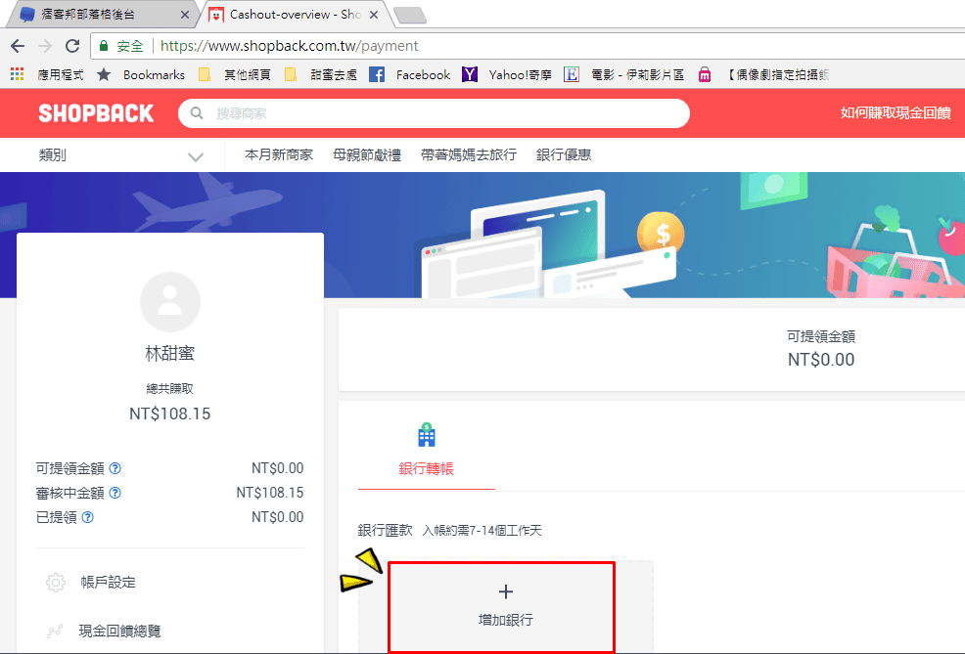The width and height of the screenshot is (965, 654).
Task: Click 增加銀行 add bank button
Action: coord(505,606)
